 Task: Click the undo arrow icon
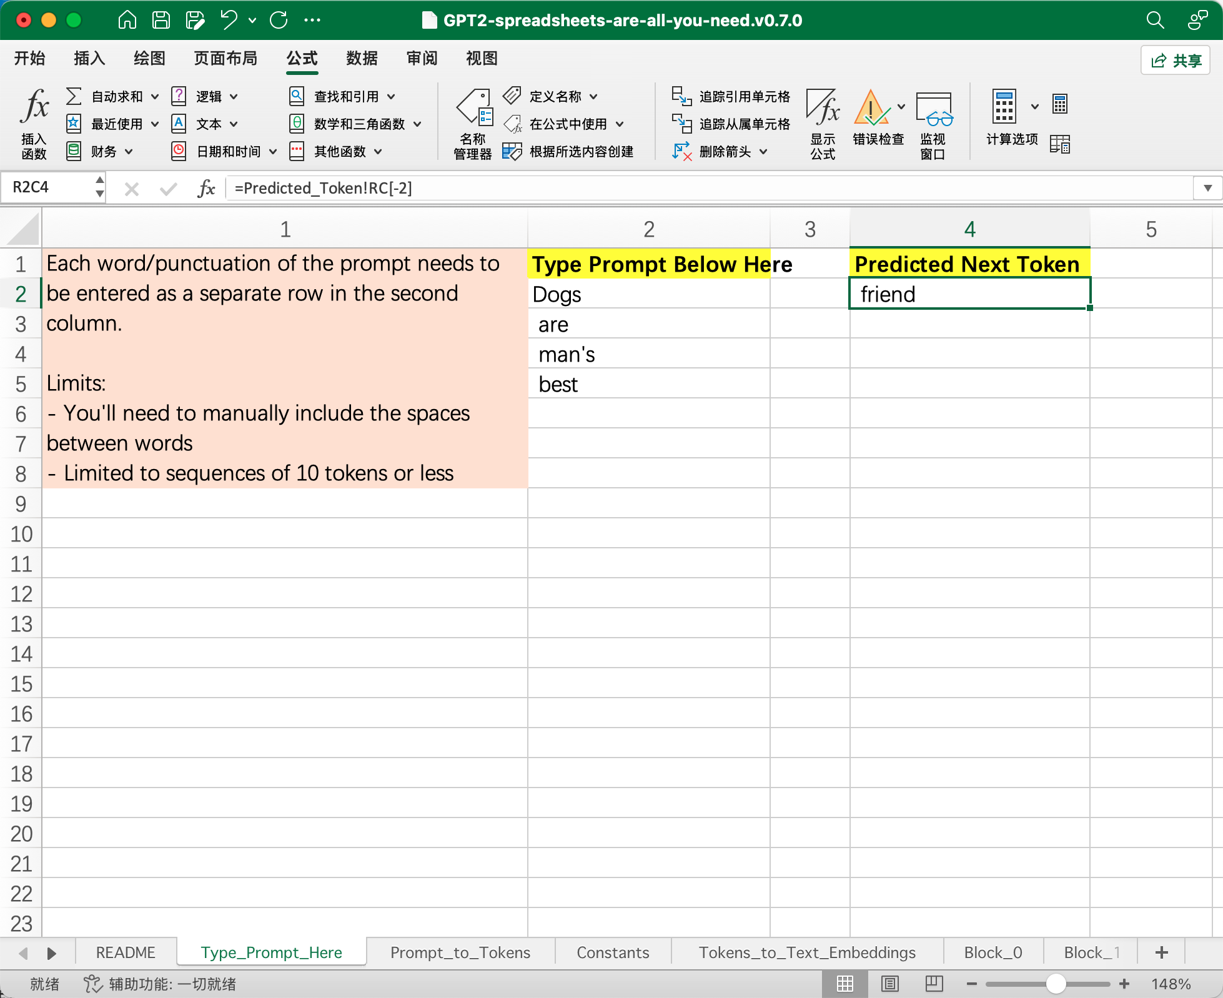coord(229,20)
